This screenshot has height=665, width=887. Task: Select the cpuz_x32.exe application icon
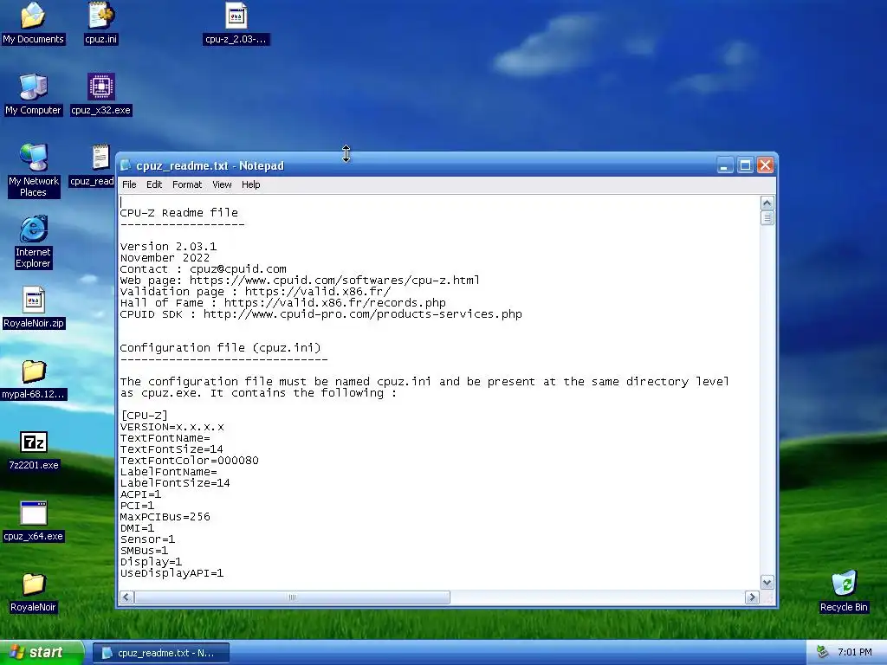tap(100, 94)
